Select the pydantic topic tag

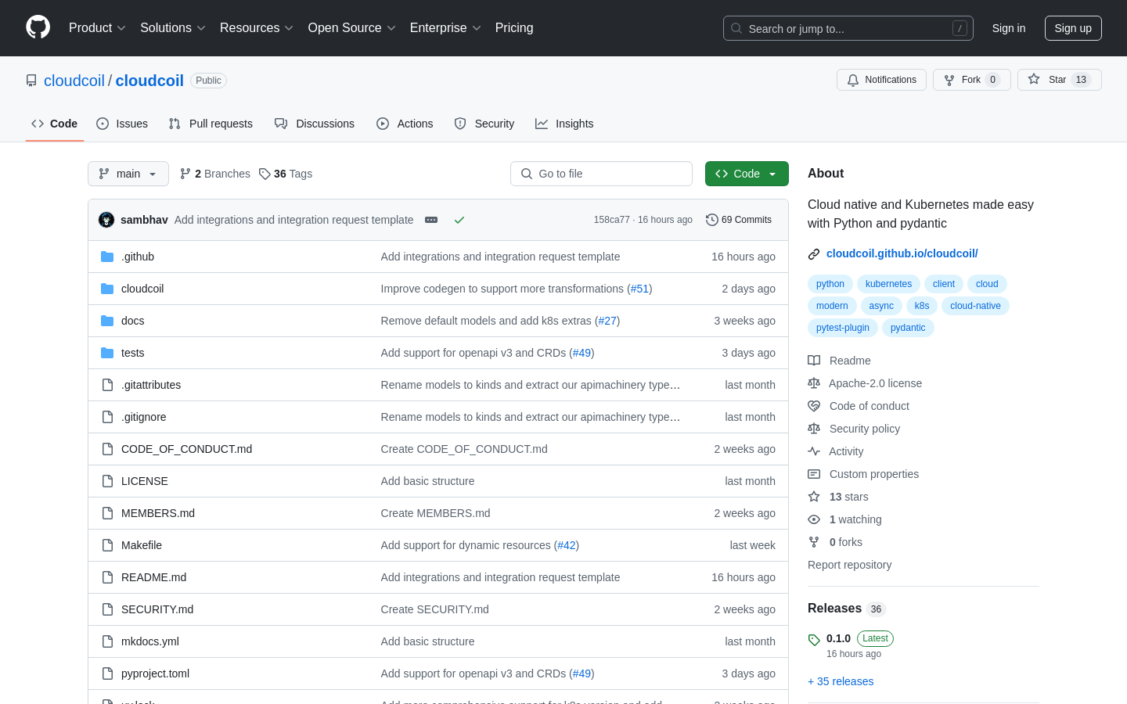pos(908,328)
